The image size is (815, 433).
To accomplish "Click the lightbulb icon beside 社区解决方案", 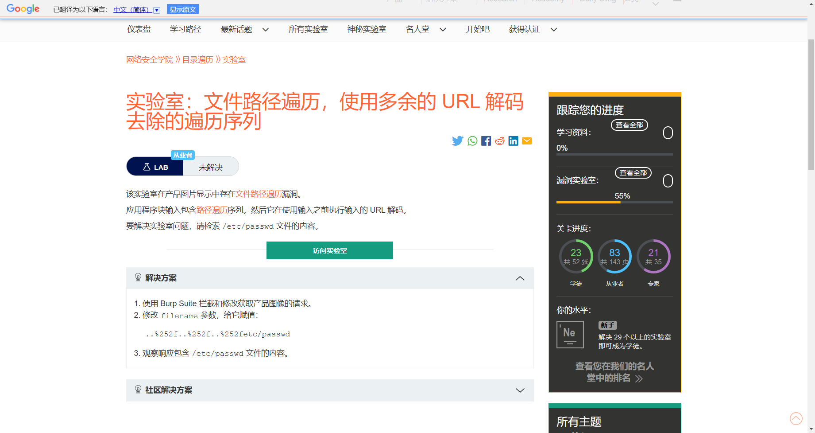I will 138,390.
